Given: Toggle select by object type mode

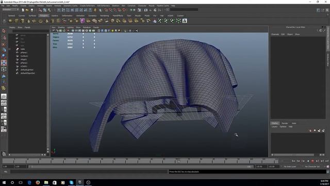Looking at the screenshot, I should point(45,10).
